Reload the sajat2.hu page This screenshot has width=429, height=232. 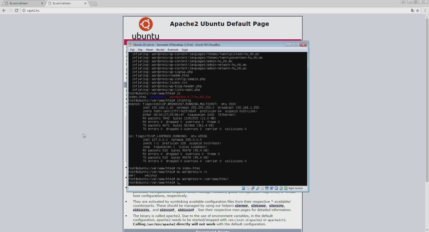click(16, 10)
